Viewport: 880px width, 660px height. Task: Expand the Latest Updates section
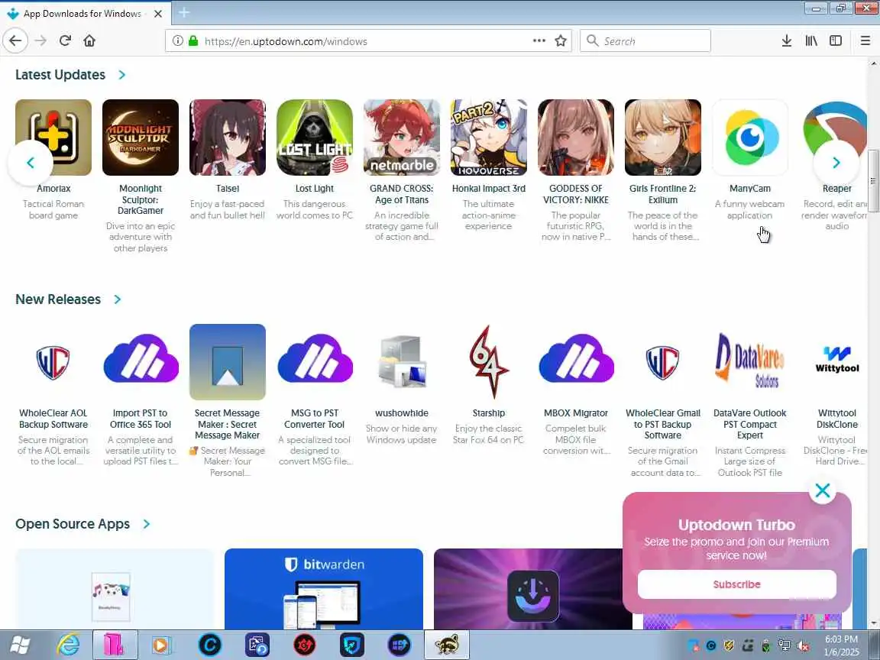(121, 75)
